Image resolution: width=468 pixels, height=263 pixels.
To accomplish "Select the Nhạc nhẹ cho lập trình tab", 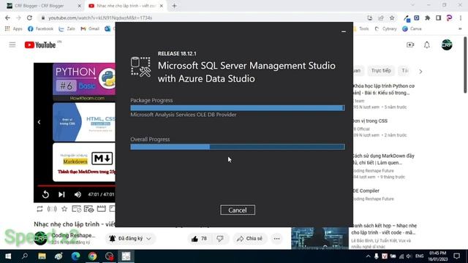I will click(x=125, y=6).
